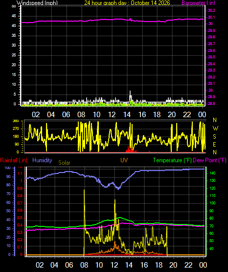This screenshot has height=272, width=228.
Task: Click the 30.2 value on barometer axis
Action: coord(211,10)
